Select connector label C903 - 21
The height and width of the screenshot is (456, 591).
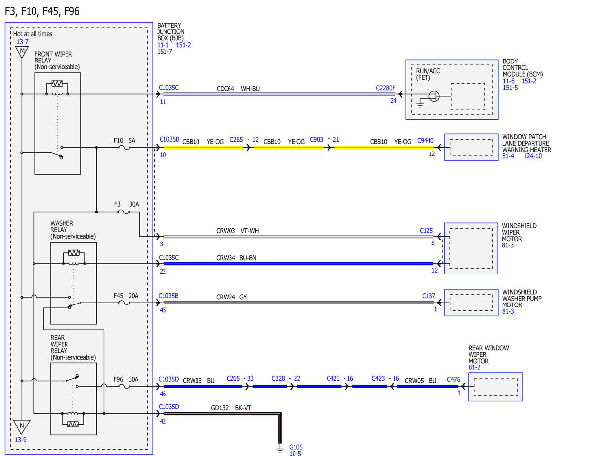[325, 140]
